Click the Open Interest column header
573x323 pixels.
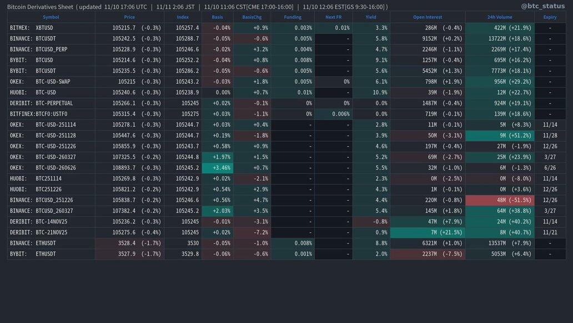coord(428,17)
